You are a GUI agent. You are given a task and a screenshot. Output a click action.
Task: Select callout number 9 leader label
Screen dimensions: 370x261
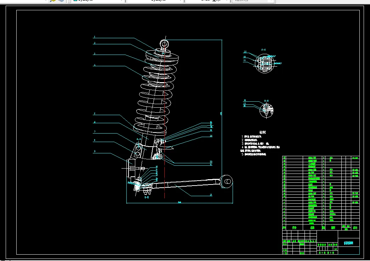[x=95, y=152]
